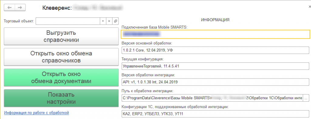
Task: Browse integration path with the ellipsis button
Action: (x=306, y=98)
